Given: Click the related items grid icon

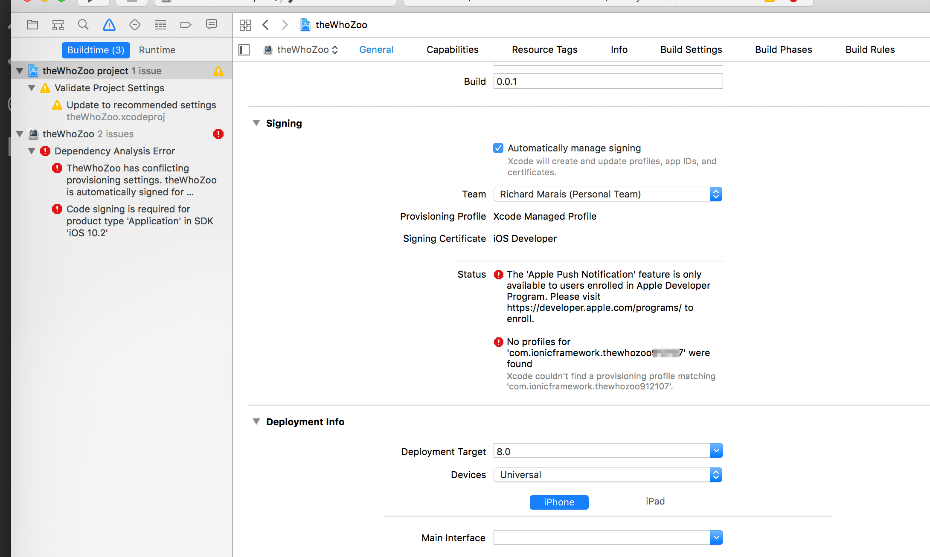Looking at the screenshot, I should point(245,25).
